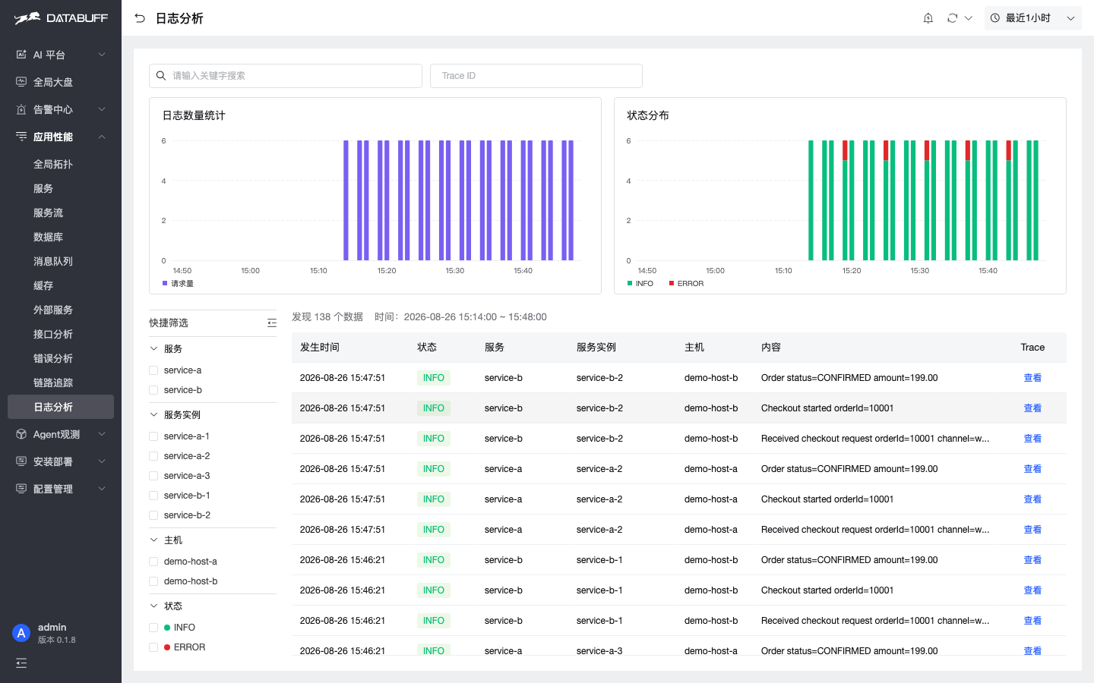
Task: Check the service-a-2 instance checkbox
Action: pos(153,456)
